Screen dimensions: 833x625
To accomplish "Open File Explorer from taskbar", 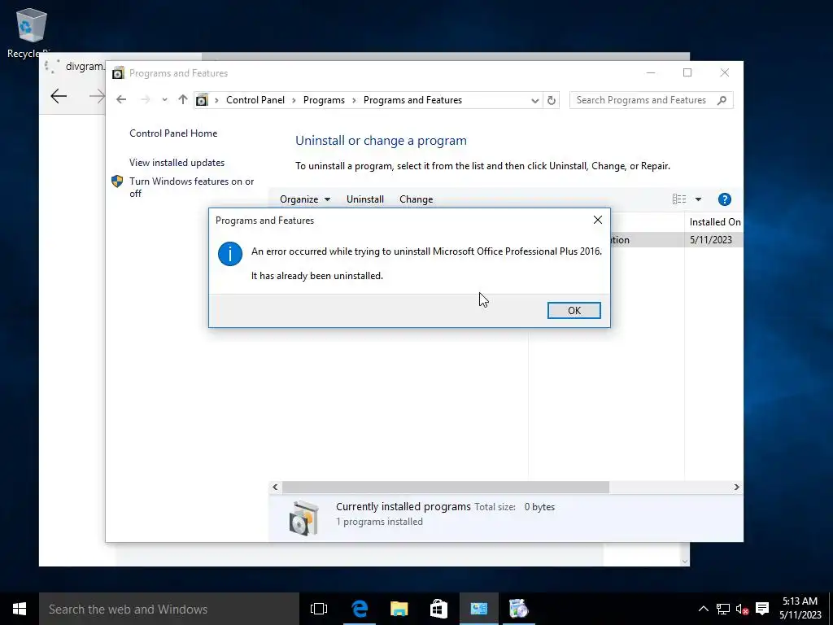I will point(399,609).
